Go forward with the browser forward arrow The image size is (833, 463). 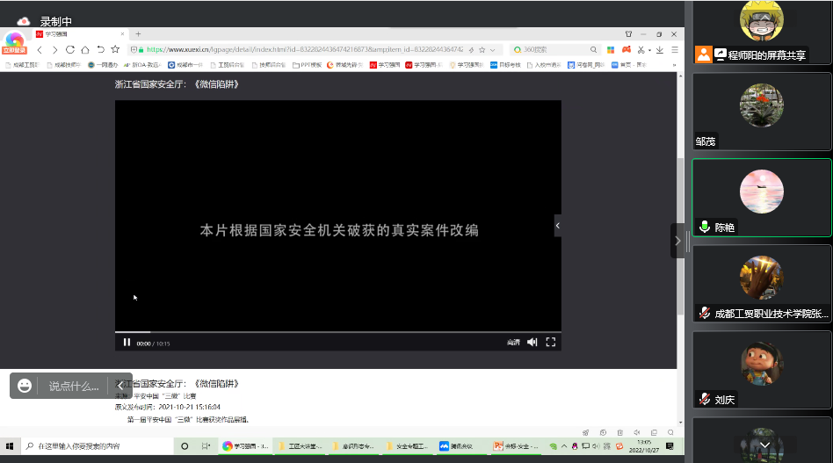(x=54, y=49)
